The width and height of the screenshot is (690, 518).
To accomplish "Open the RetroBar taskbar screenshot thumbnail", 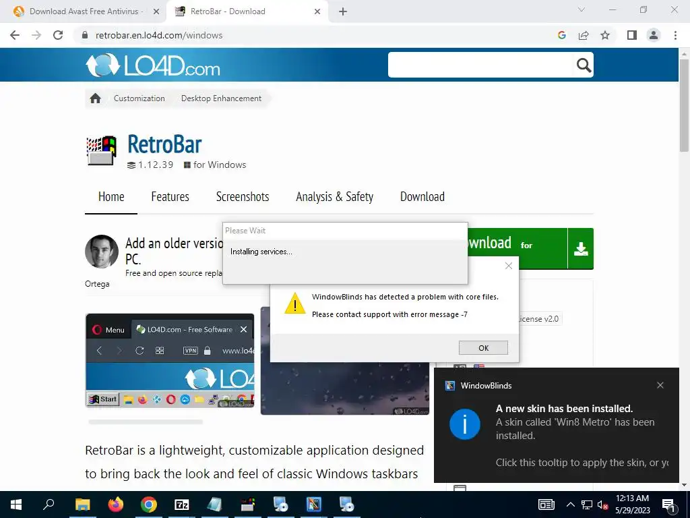I will tap(170, 361).
